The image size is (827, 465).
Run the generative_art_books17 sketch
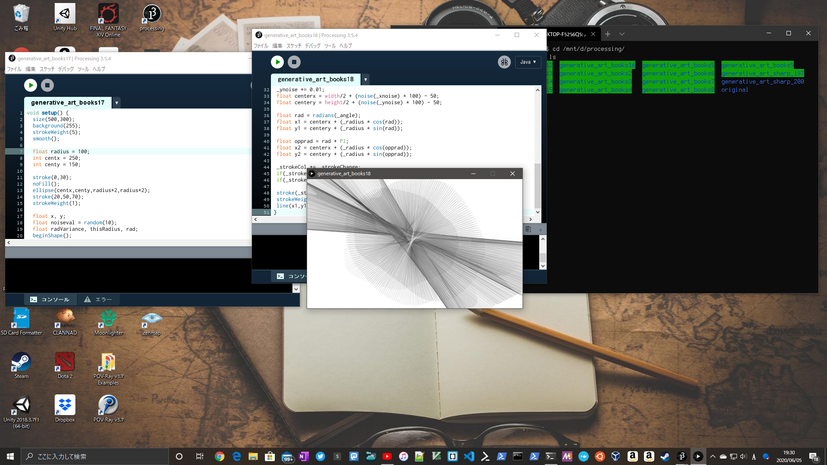coord(31,85)
